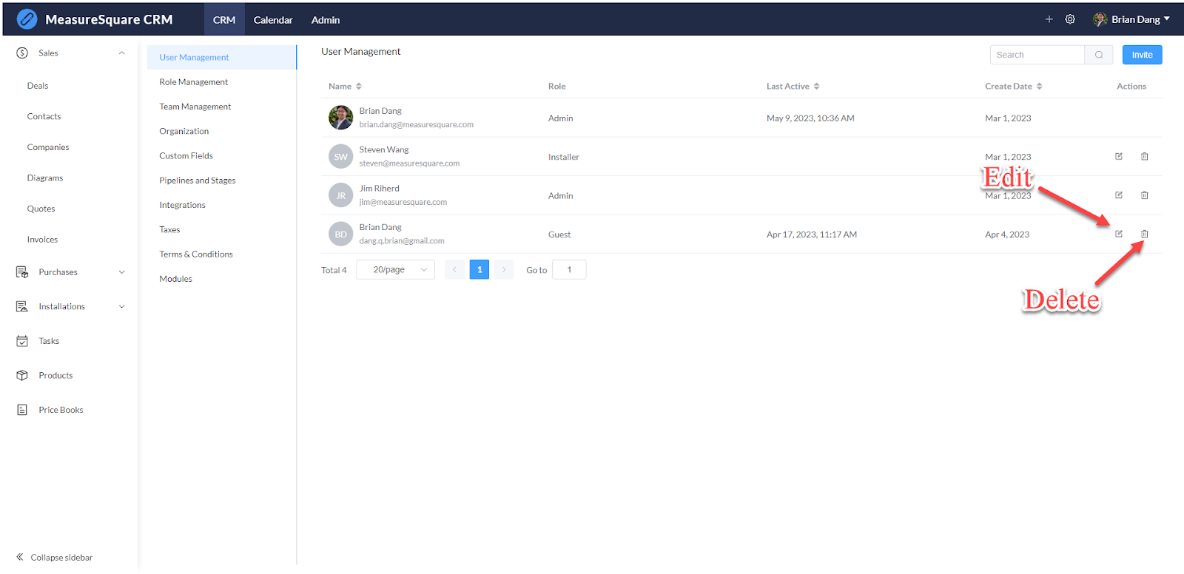Click the Tasks calendar icon
This screenshot has width=1184, height=574.
[22, 341]
